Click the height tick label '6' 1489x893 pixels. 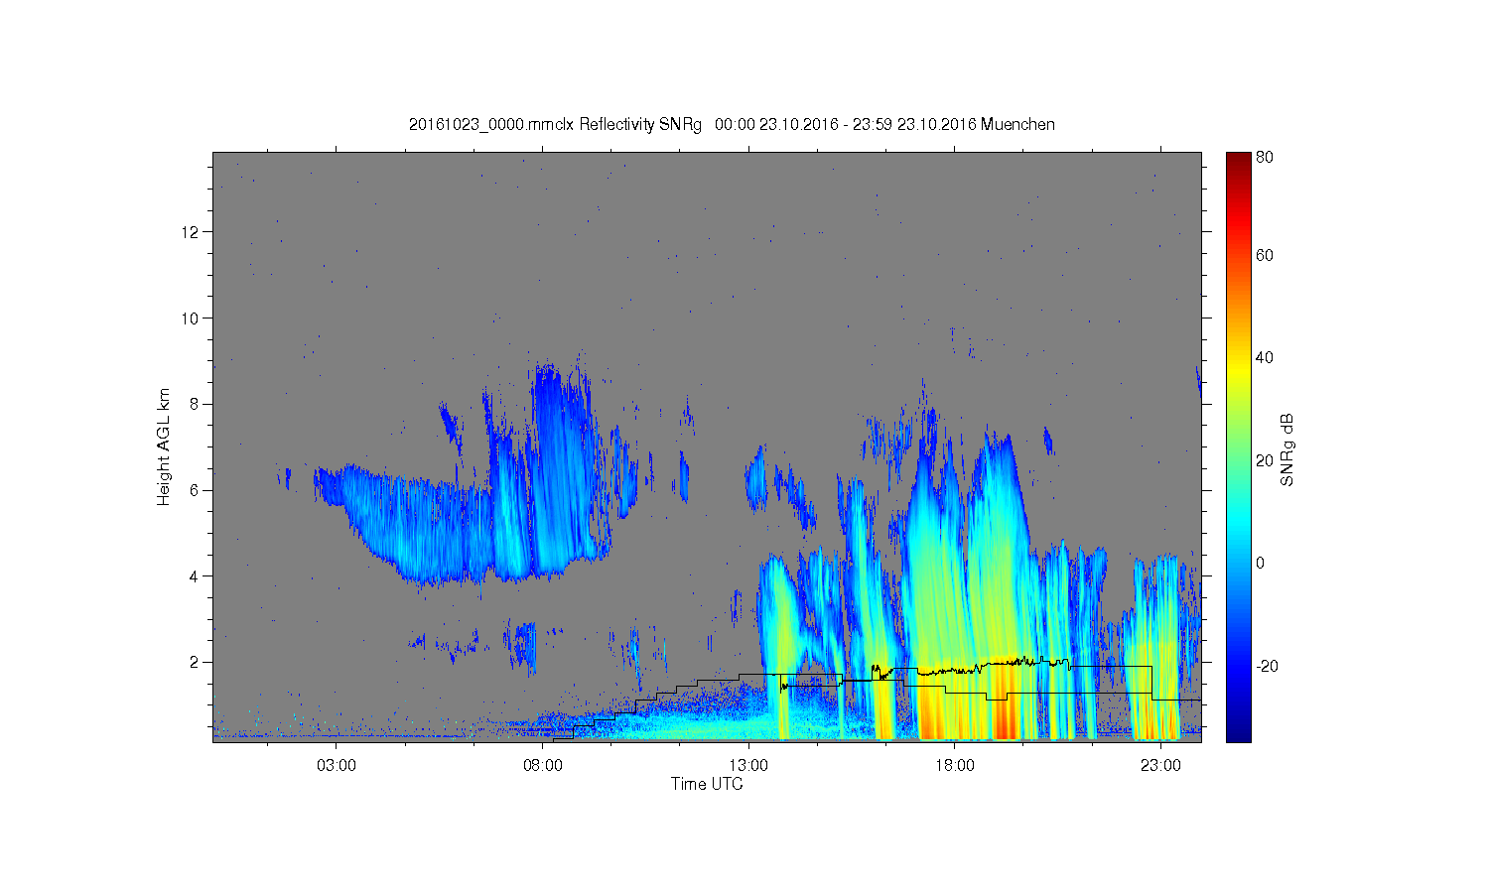click(x=197, y=490)
